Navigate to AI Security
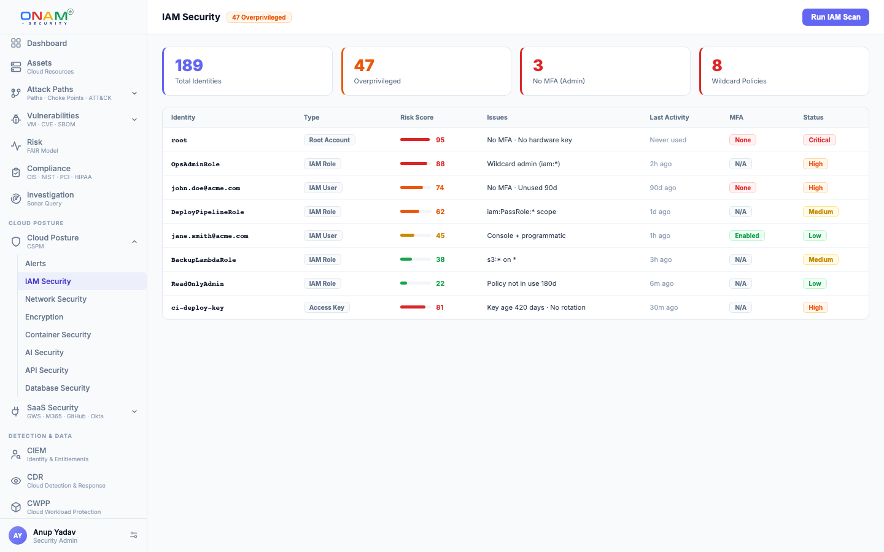884x552 pixels. pyautogui.click(x=82, y=353)
